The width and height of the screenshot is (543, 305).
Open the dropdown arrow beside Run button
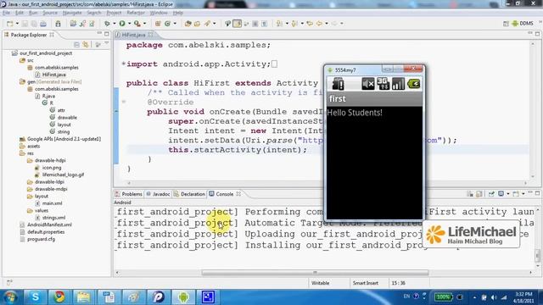point(129,24)
